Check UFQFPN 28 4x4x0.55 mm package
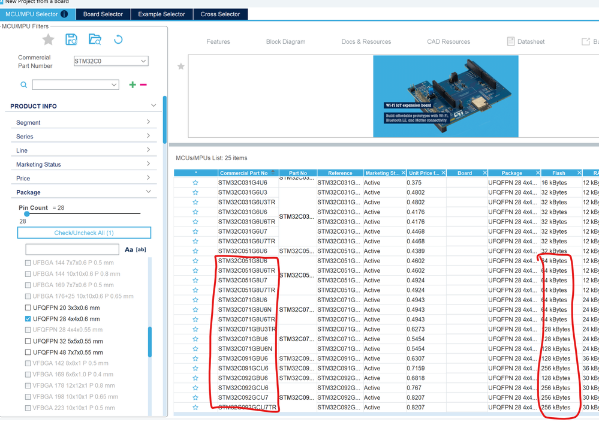This screenshot has width=599, height=422. (28, 330)
